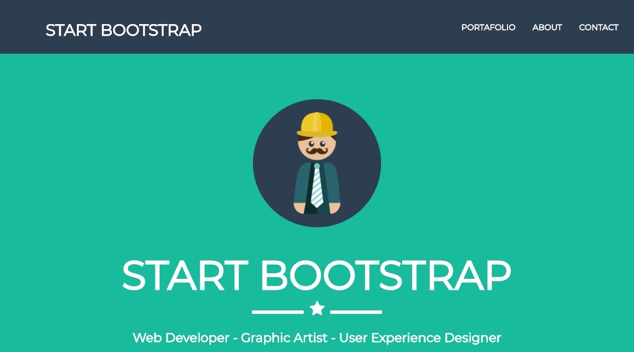Image resolution: width=634 pixels, height=352 pixels.
Task: Open the PORTAFOLIO navigation item
Action: click(x=488, y=28)
